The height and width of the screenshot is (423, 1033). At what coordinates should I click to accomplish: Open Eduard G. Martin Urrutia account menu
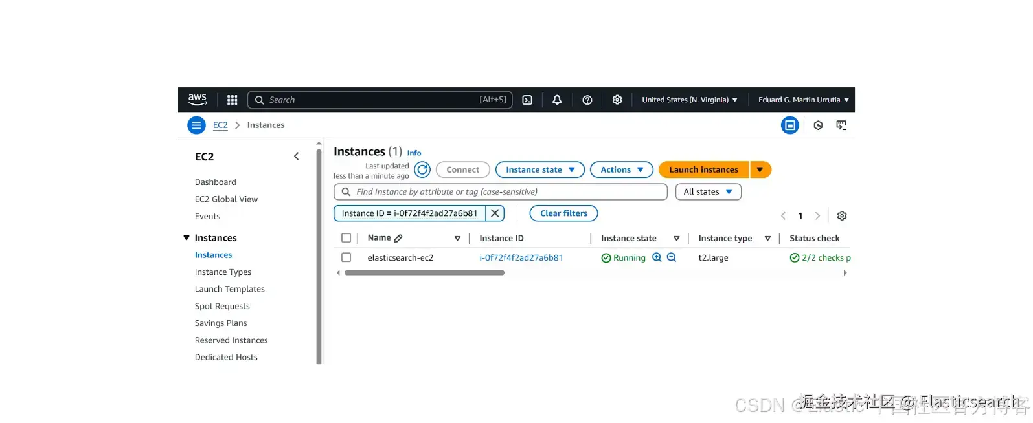tap(803, 100)
